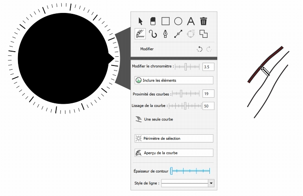Screen dimensions: 303x196
Task: Open the Style de ligne dropdown
Action: [x=211, y=183]
